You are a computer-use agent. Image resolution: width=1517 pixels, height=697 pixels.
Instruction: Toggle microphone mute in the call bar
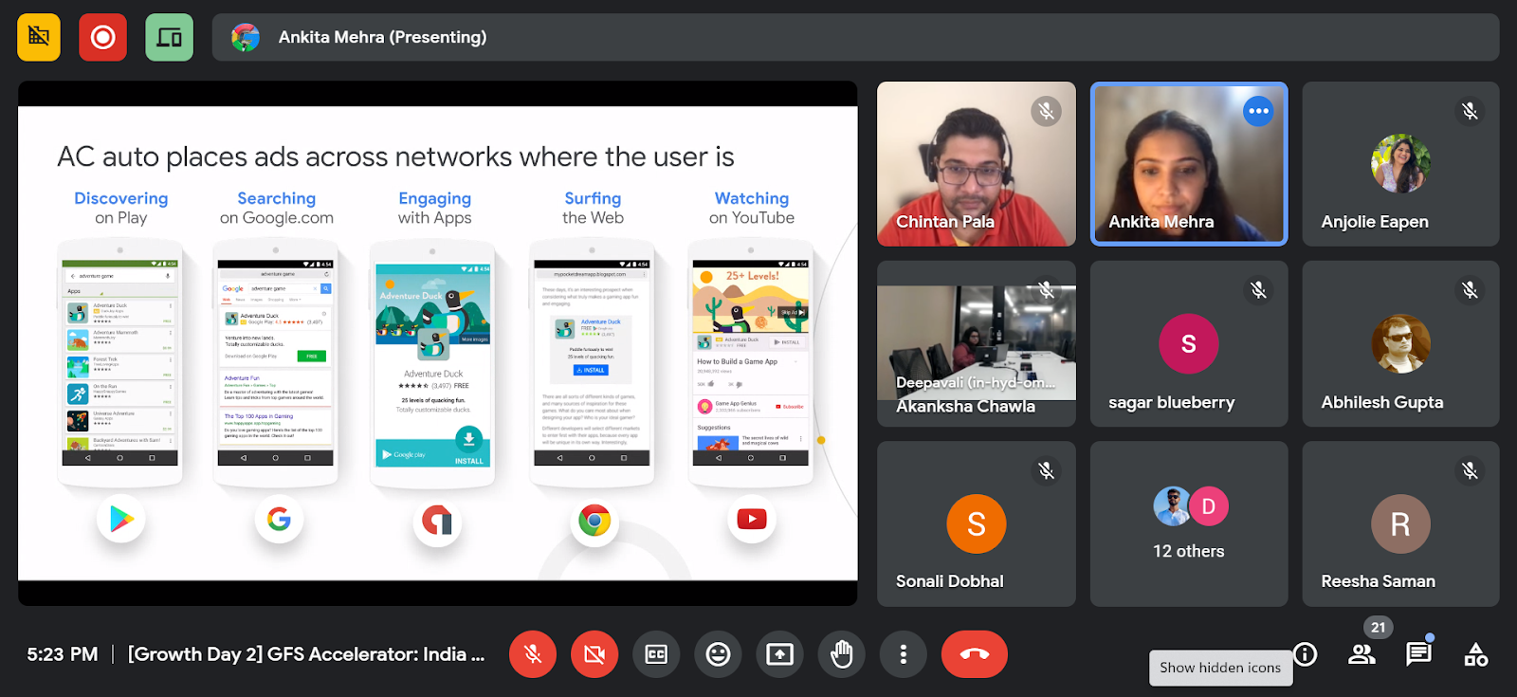pyautogui.click(x=533, y=654)
